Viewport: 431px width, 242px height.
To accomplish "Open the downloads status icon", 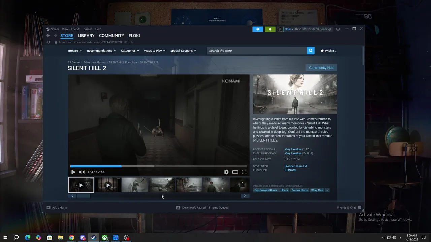I will (x=178, y=207).
